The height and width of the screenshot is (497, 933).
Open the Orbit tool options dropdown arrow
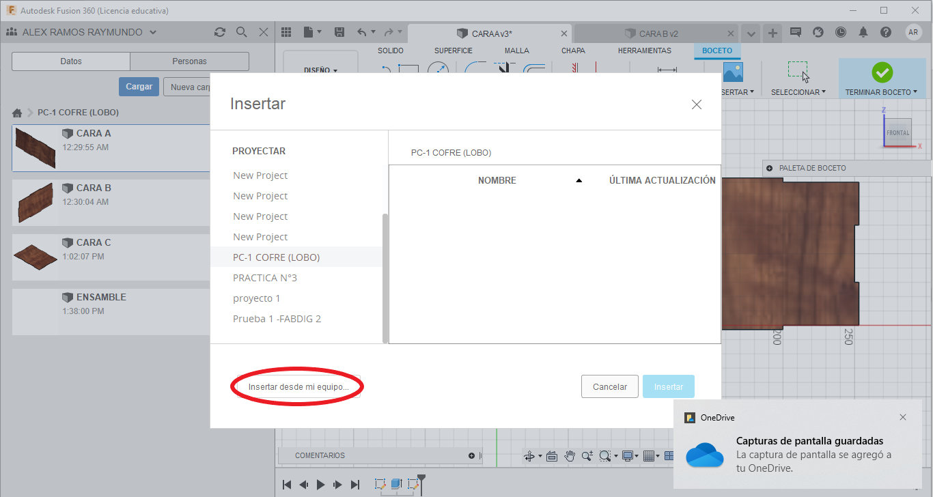pyautogui.click(x=540, y=456)
